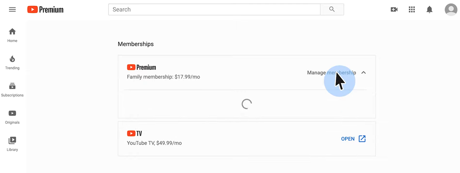The height and width of the screenshot is (173, 460).
Task: Go to Home in sidebar
Action: pyautogui.click(x=12, y=35)
